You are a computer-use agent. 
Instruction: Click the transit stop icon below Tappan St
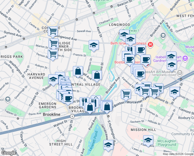point(18,119)
